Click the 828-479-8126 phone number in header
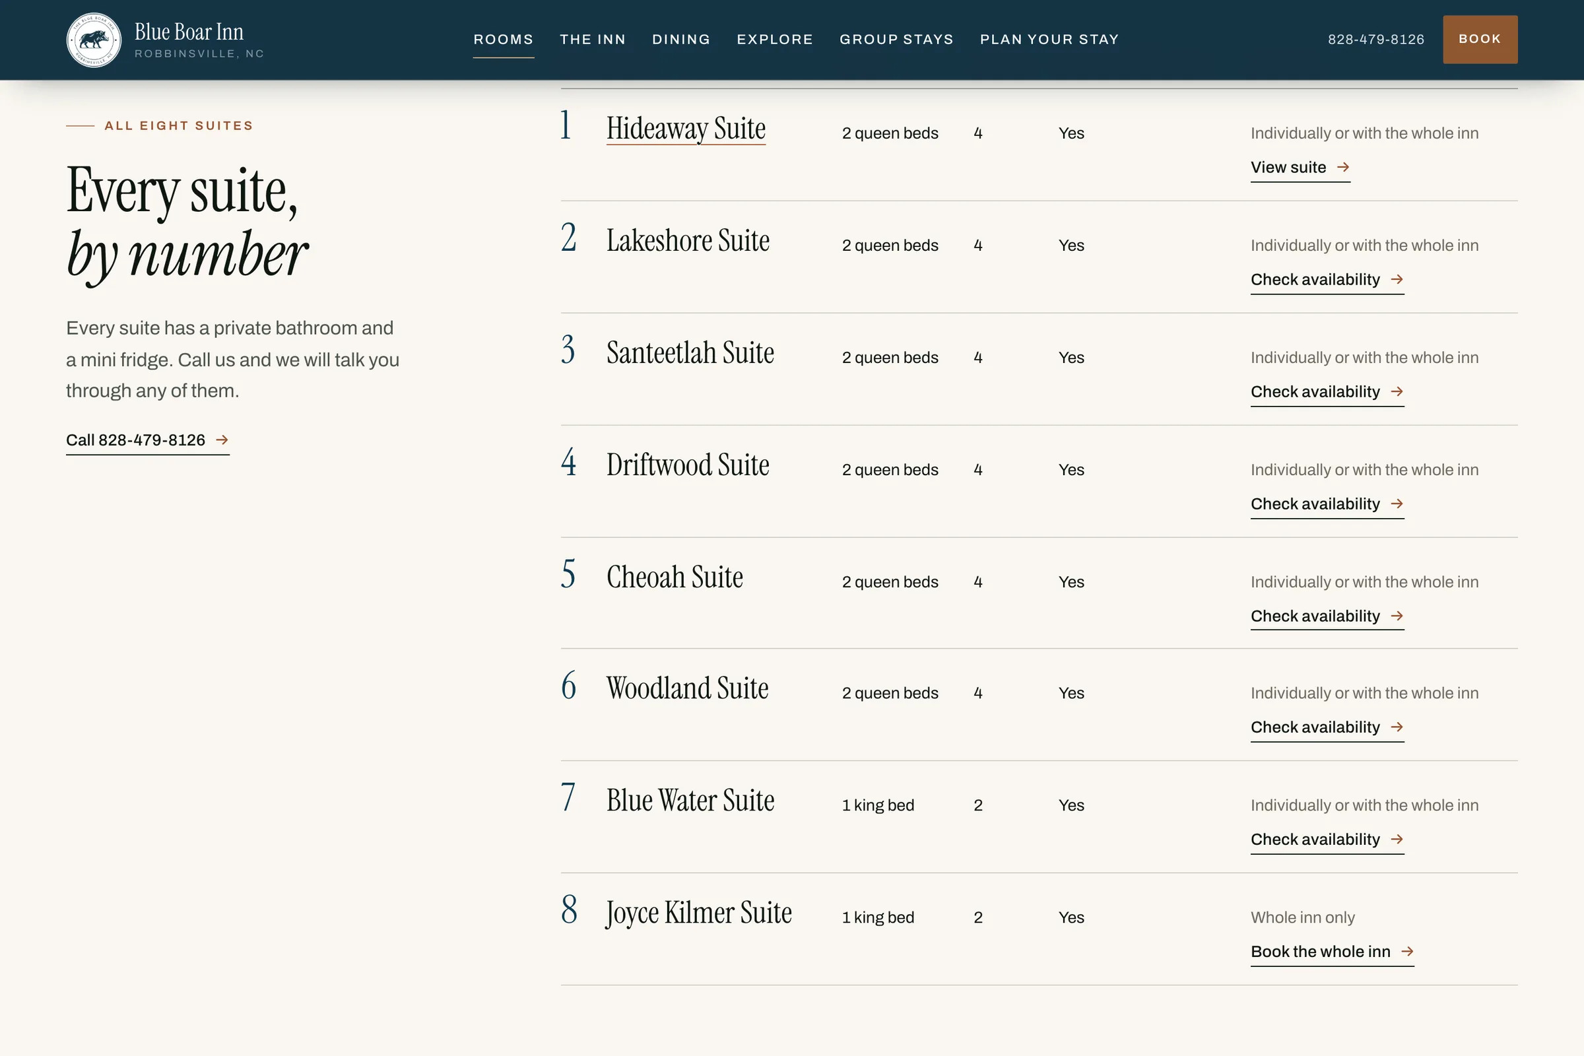Viewport: 1584px width, 1056px height. (1376, 40)
